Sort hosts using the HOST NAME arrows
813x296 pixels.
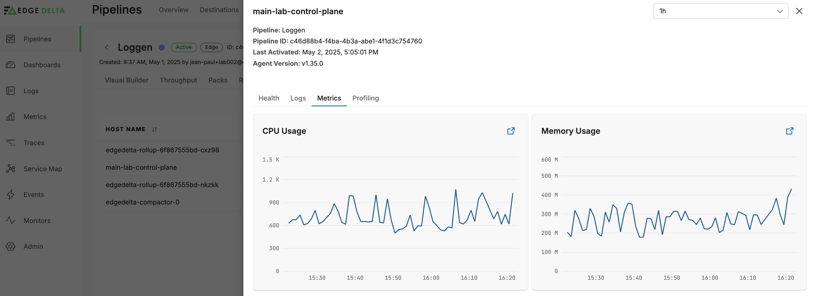[154, 129]
